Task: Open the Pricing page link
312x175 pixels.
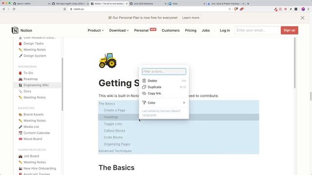Action: coord(191,30)
